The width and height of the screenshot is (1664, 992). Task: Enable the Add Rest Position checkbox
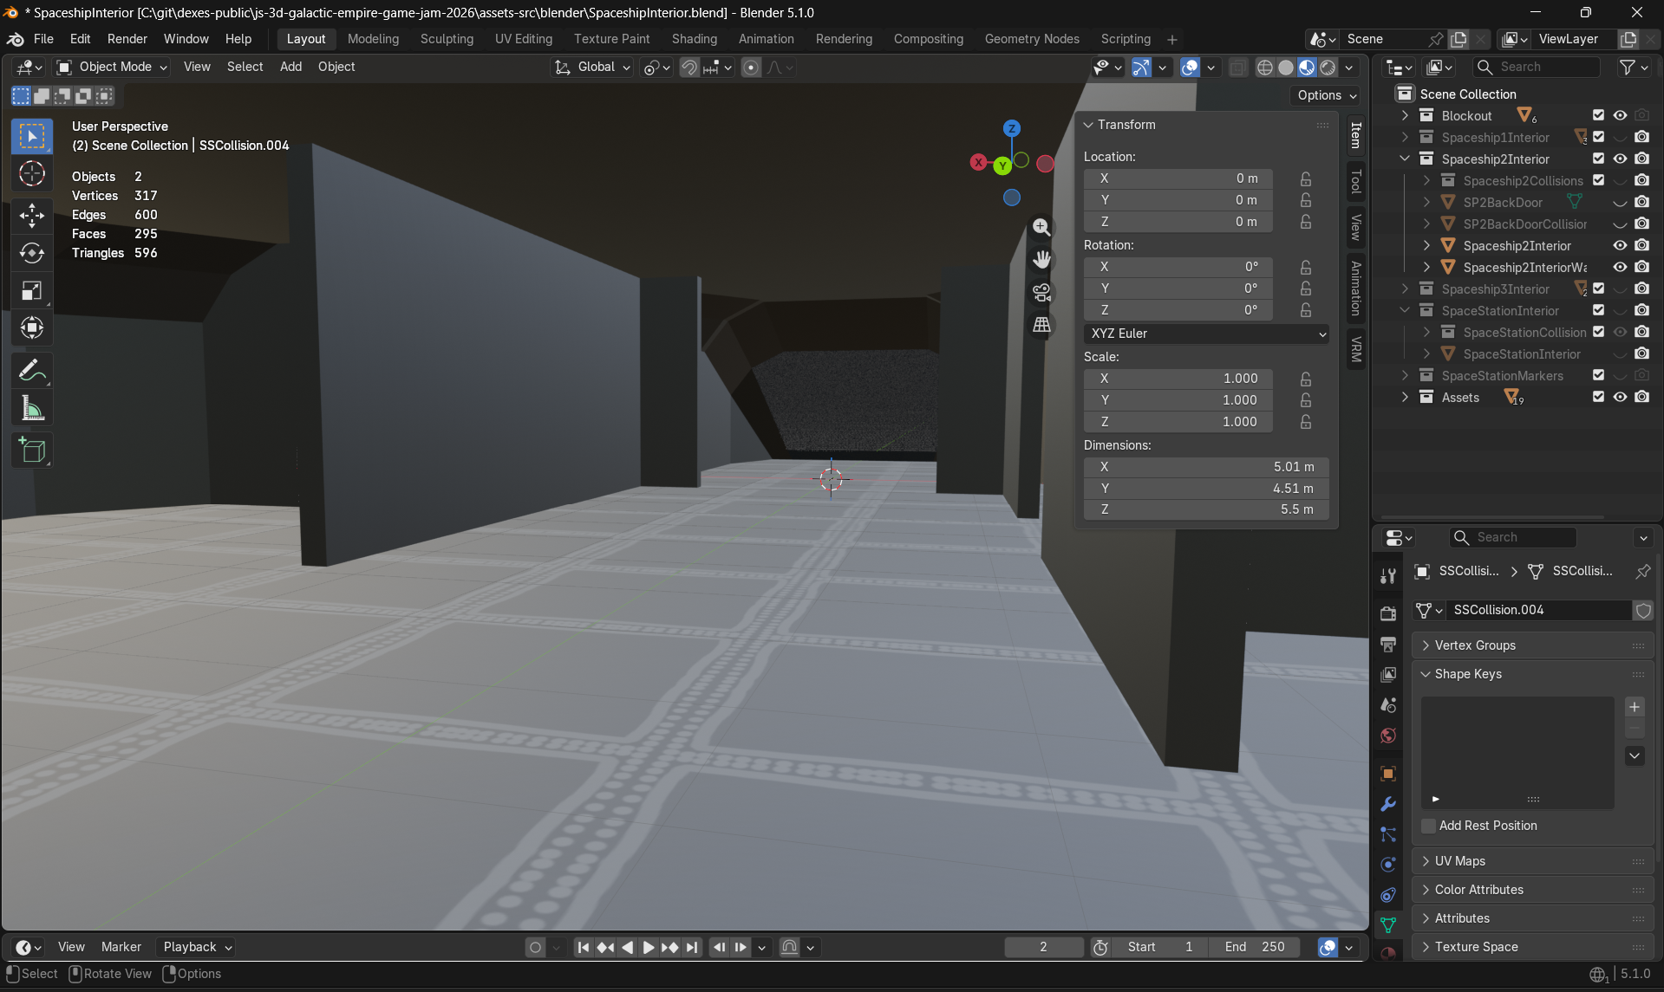click(x=1427, y=825)
